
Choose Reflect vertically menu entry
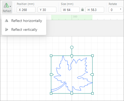coord(24,29)
